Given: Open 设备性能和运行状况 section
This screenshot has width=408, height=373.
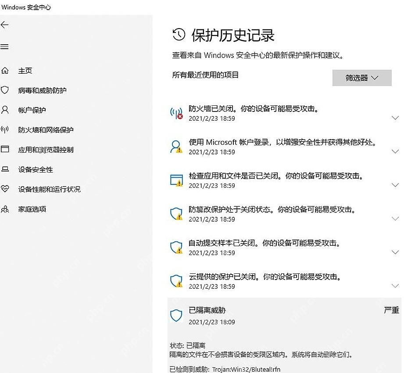Looking at the screenshot, I should tap(50, 189).
